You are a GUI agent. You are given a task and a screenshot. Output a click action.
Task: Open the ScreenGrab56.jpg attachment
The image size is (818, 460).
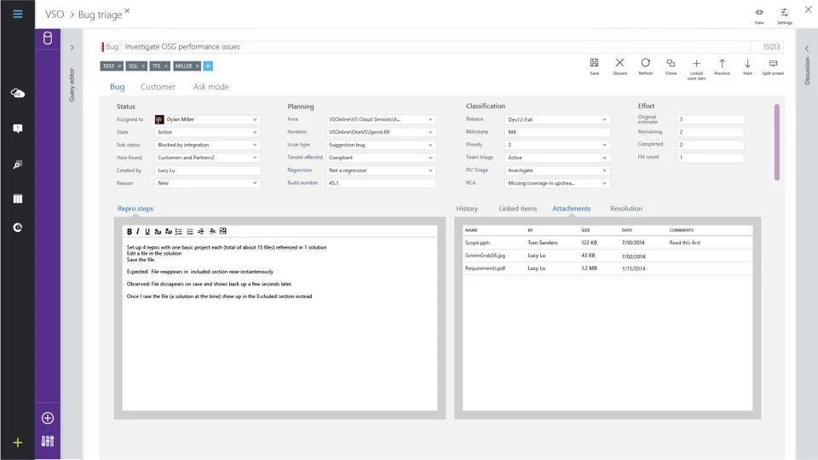[485, 256]
